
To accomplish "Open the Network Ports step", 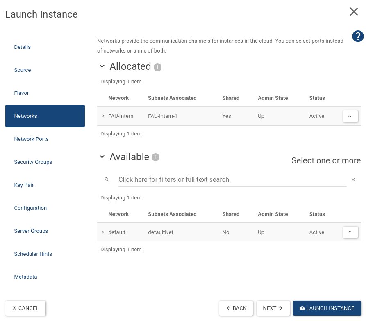I will tap(32, 139).
